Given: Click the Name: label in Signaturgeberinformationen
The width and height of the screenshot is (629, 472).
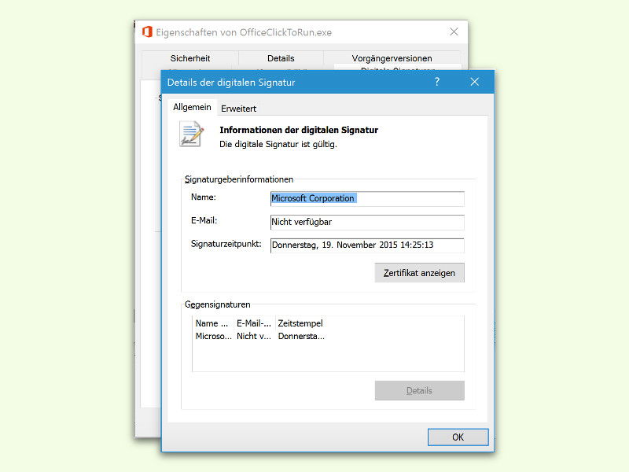Looking at the screenshot, I should [204, 197].
